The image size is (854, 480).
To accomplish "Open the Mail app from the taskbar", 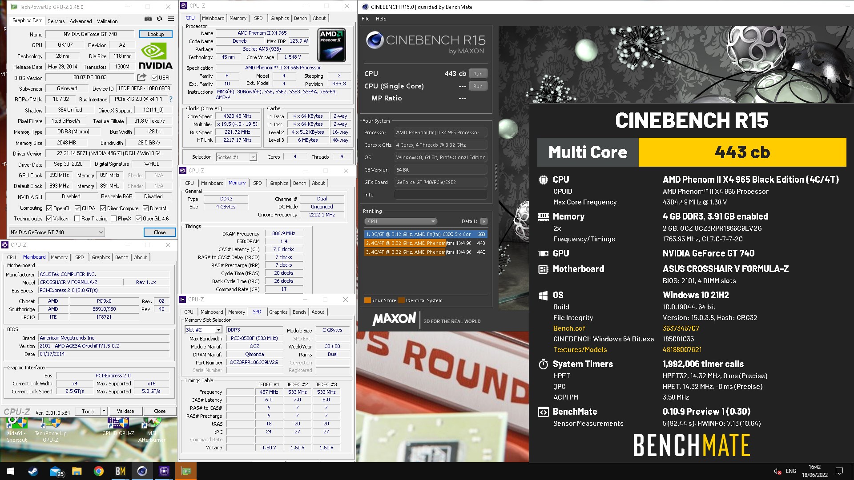I will (x=56, y=471).
